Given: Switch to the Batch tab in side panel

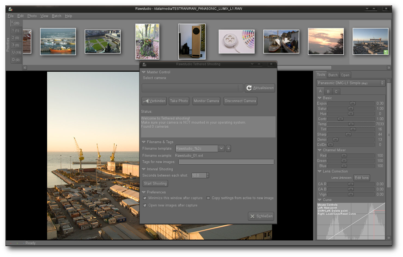Looking at the screenshot, I should [333, 75].
